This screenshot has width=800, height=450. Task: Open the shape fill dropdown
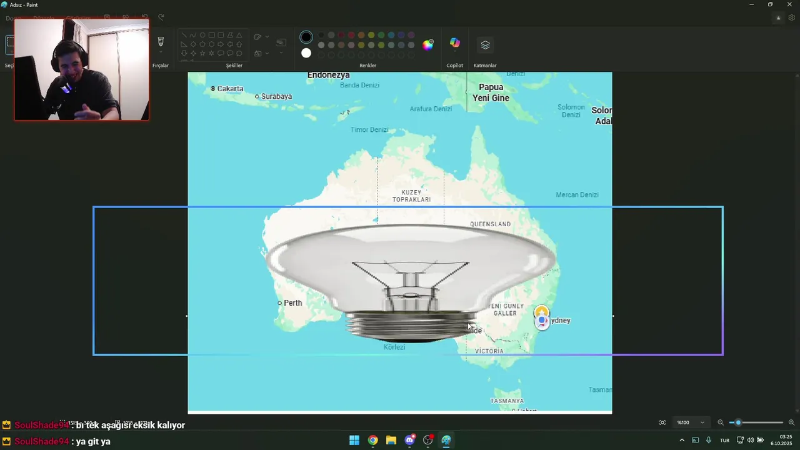tap(267, 53)
